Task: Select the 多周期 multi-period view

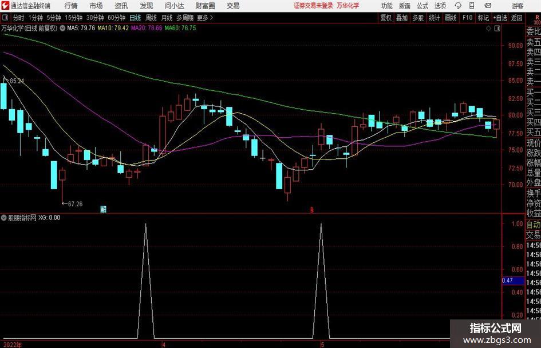Action: click(x=185, y=18)
